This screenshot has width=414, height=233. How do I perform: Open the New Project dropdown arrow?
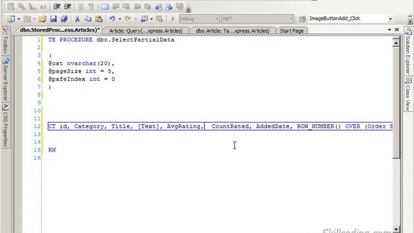coord(19,19)
